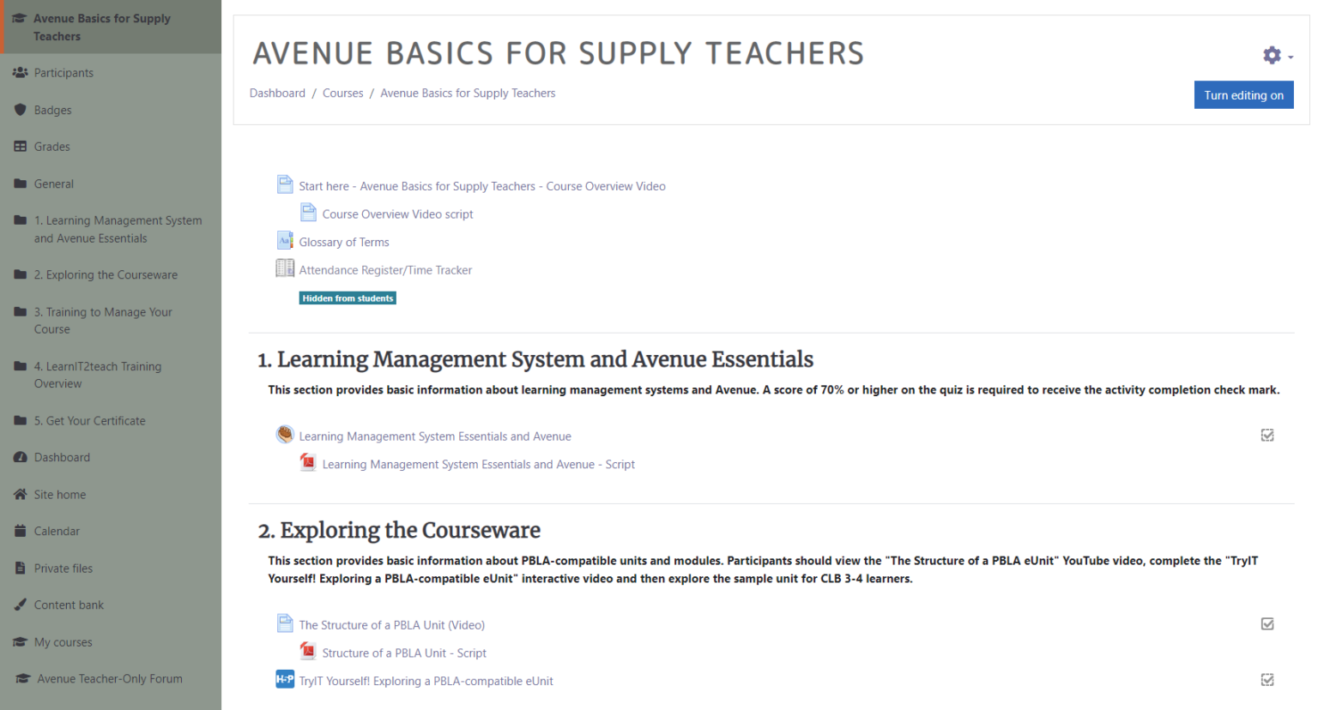Toggle completion for Learning Management System Essentials
This screenshot has width=1318, height=710.
coord(1267,436)
